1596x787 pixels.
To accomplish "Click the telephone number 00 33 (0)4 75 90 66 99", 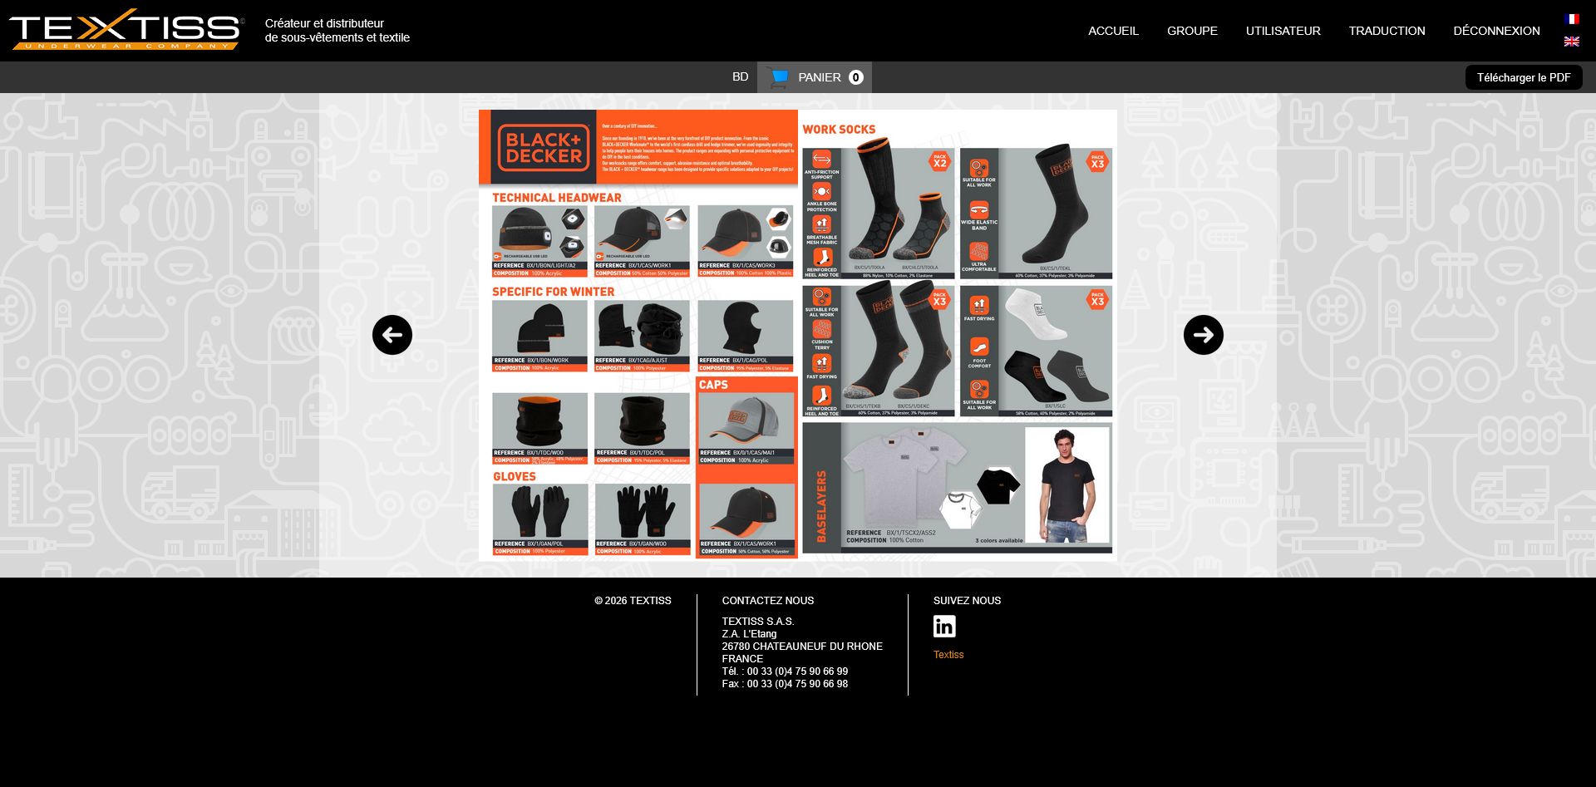I will click(797, 671).
